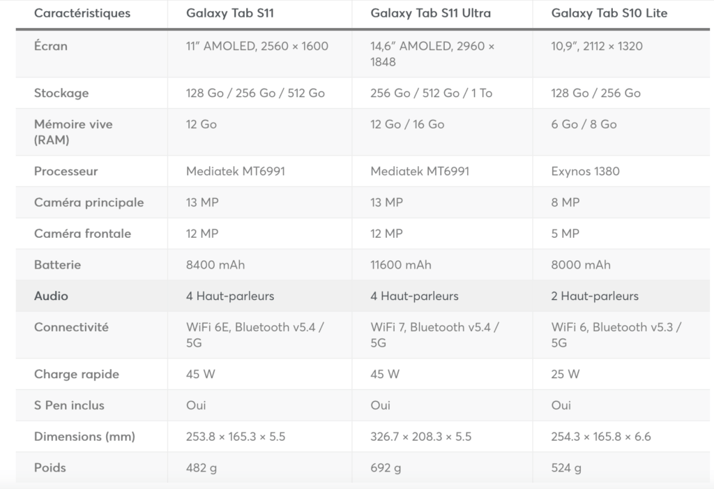Screen dimensions: 714x489
Task: Click the S Pen inclus label
Action: (x=69, y=405)
